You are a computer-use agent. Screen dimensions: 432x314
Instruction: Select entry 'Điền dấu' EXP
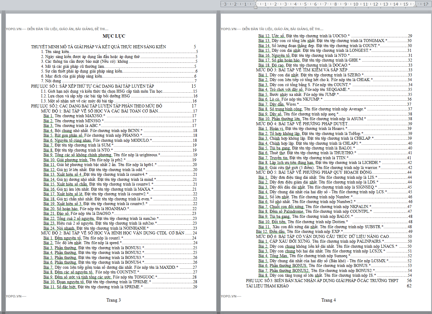tap(334, 231)
